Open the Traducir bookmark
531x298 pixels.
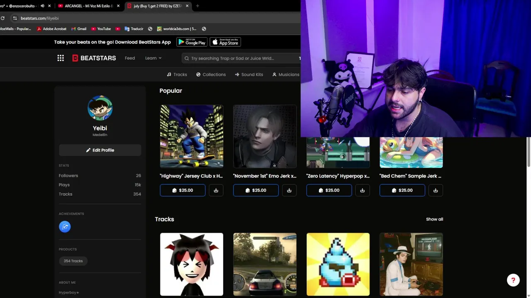point(134,29)
